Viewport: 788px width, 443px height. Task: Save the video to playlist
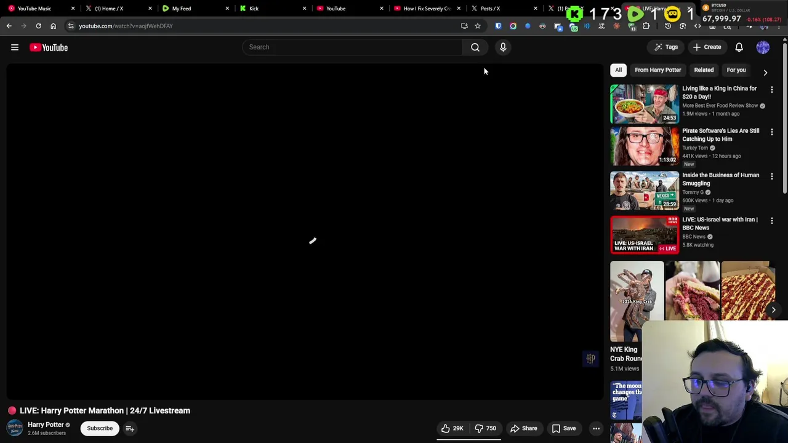tap(564, 428)
